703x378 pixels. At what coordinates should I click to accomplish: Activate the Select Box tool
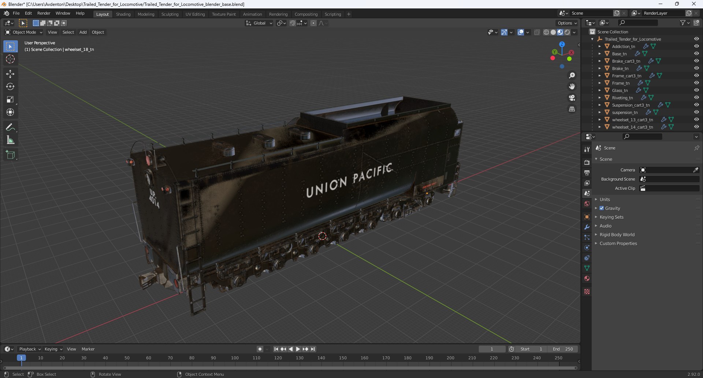10,47
